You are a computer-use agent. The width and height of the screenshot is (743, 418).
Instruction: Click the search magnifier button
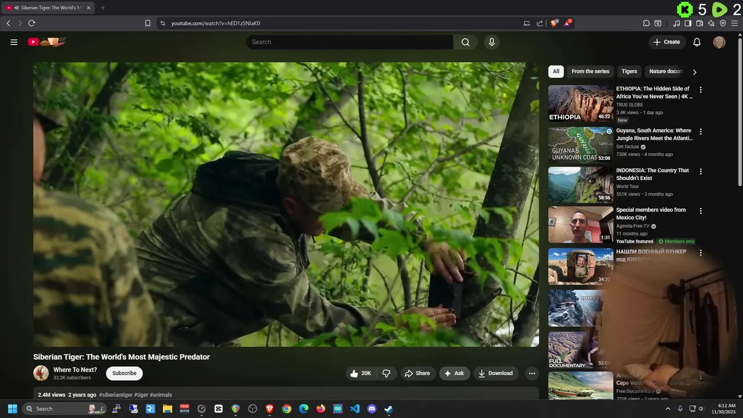466,42
